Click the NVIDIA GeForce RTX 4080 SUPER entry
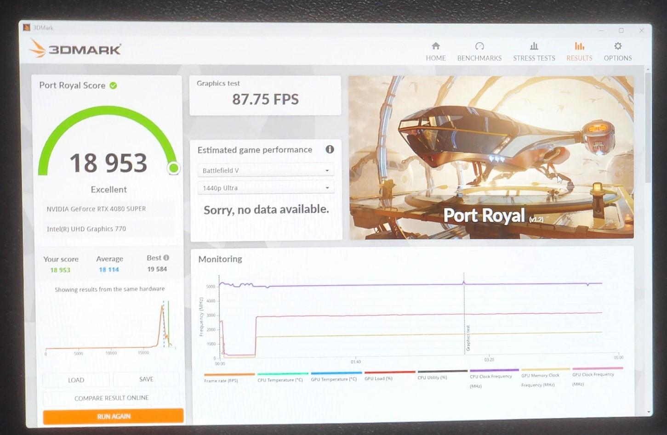The width and height of the screenshot is (667, 435). [96, 209]
